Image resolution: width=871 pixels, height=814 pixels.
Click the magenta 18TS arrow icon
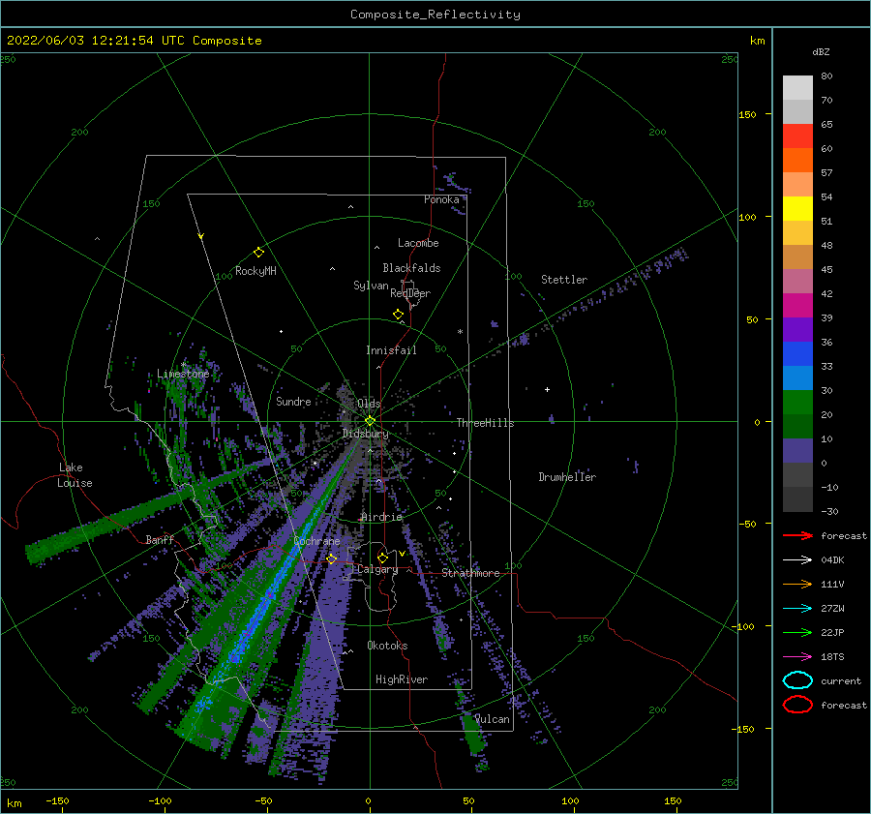pyautogui.click(x=797, y=657)
